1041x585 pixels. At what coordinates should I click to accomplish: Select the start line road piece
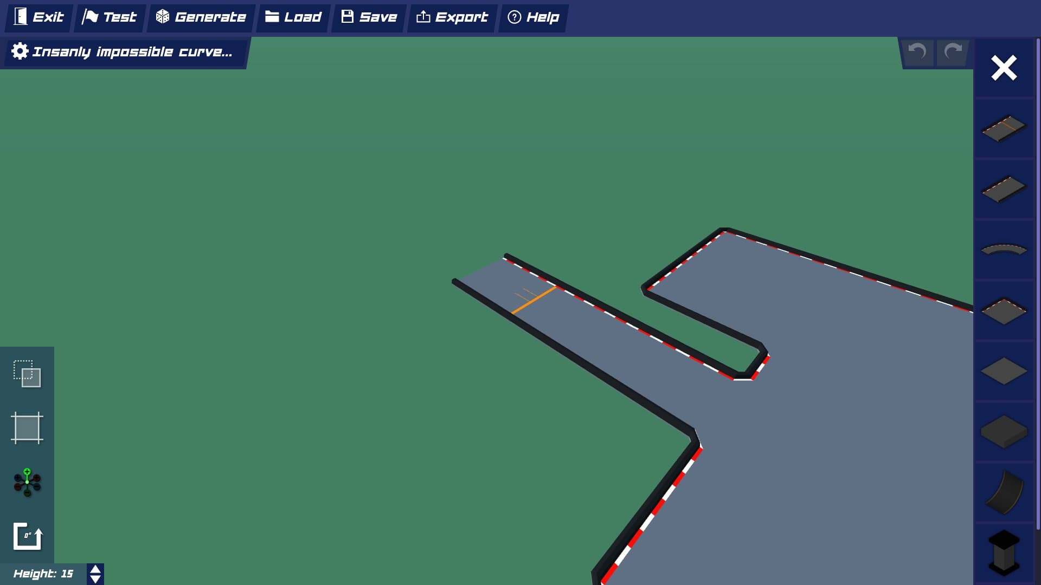1004,128
